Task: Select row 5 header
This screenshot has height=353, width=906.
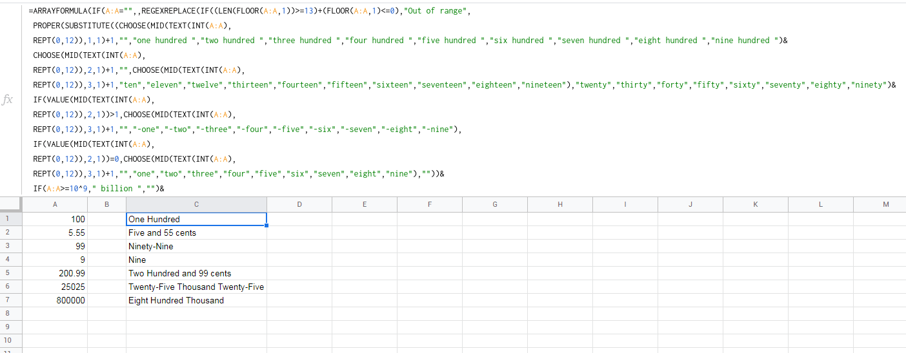Action: [11, 273]
